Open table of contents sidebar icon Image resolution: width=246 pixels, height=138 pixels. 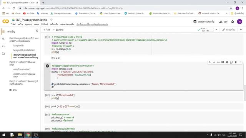pyautogui.click(x=3, y=31)
